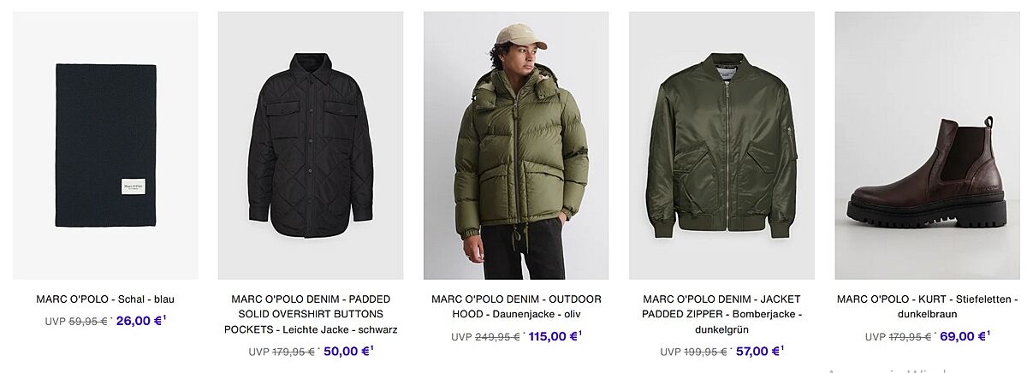Image resolution: width=1027 pixels, height=373 pixels.
Task: Open the dark green bomber jacket image
Action: (x=721, y=145)
